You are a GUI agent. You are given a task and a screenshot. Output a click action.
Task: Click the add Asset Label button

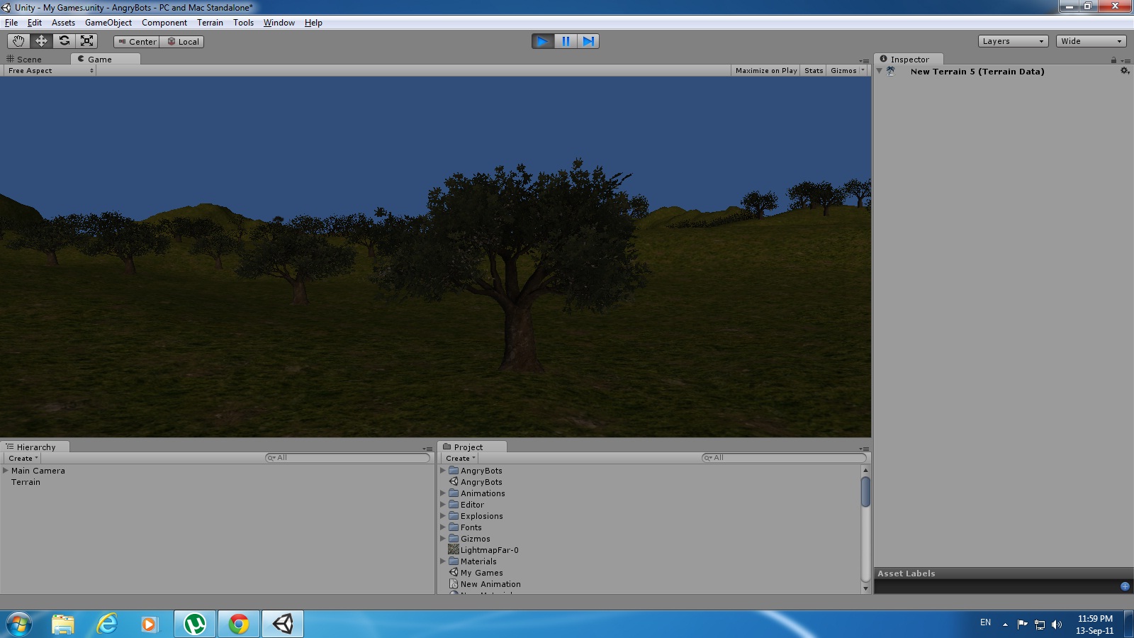tap(1125, 586)
